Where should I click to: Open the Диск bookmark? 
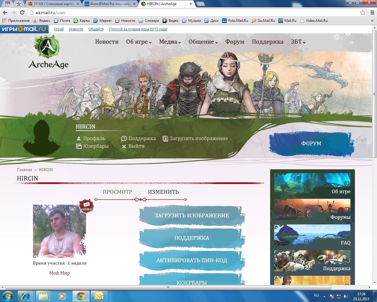click(211, 21)
